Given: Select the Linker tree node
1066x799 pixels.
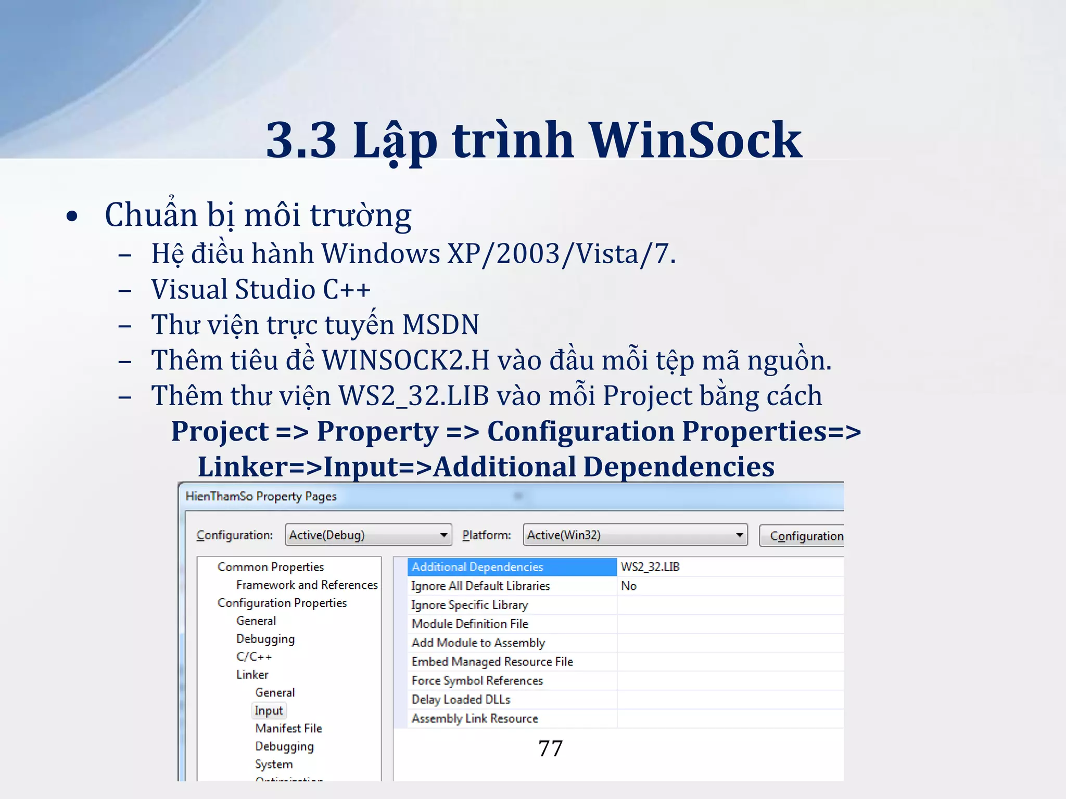Looking at the screenshot, I should click(252, 675).
